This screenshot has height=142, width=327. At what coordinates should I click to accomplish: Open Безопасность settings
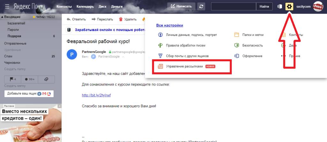(252, 45)
